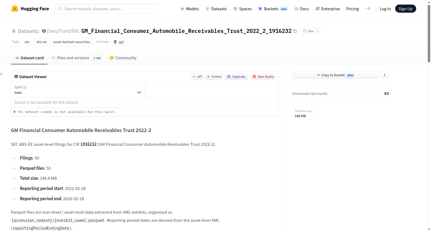This screenshot has width=431, height=232.
Task: Click the dataset title GM_Financial_Consumer_Automobile_Receivables_Trust_2022_2_1916232
Action: 186,31
